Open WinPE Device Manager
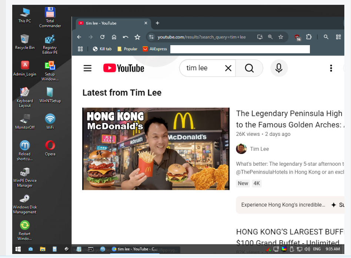Screen dimensions: 351x258 tap(25, 177)
